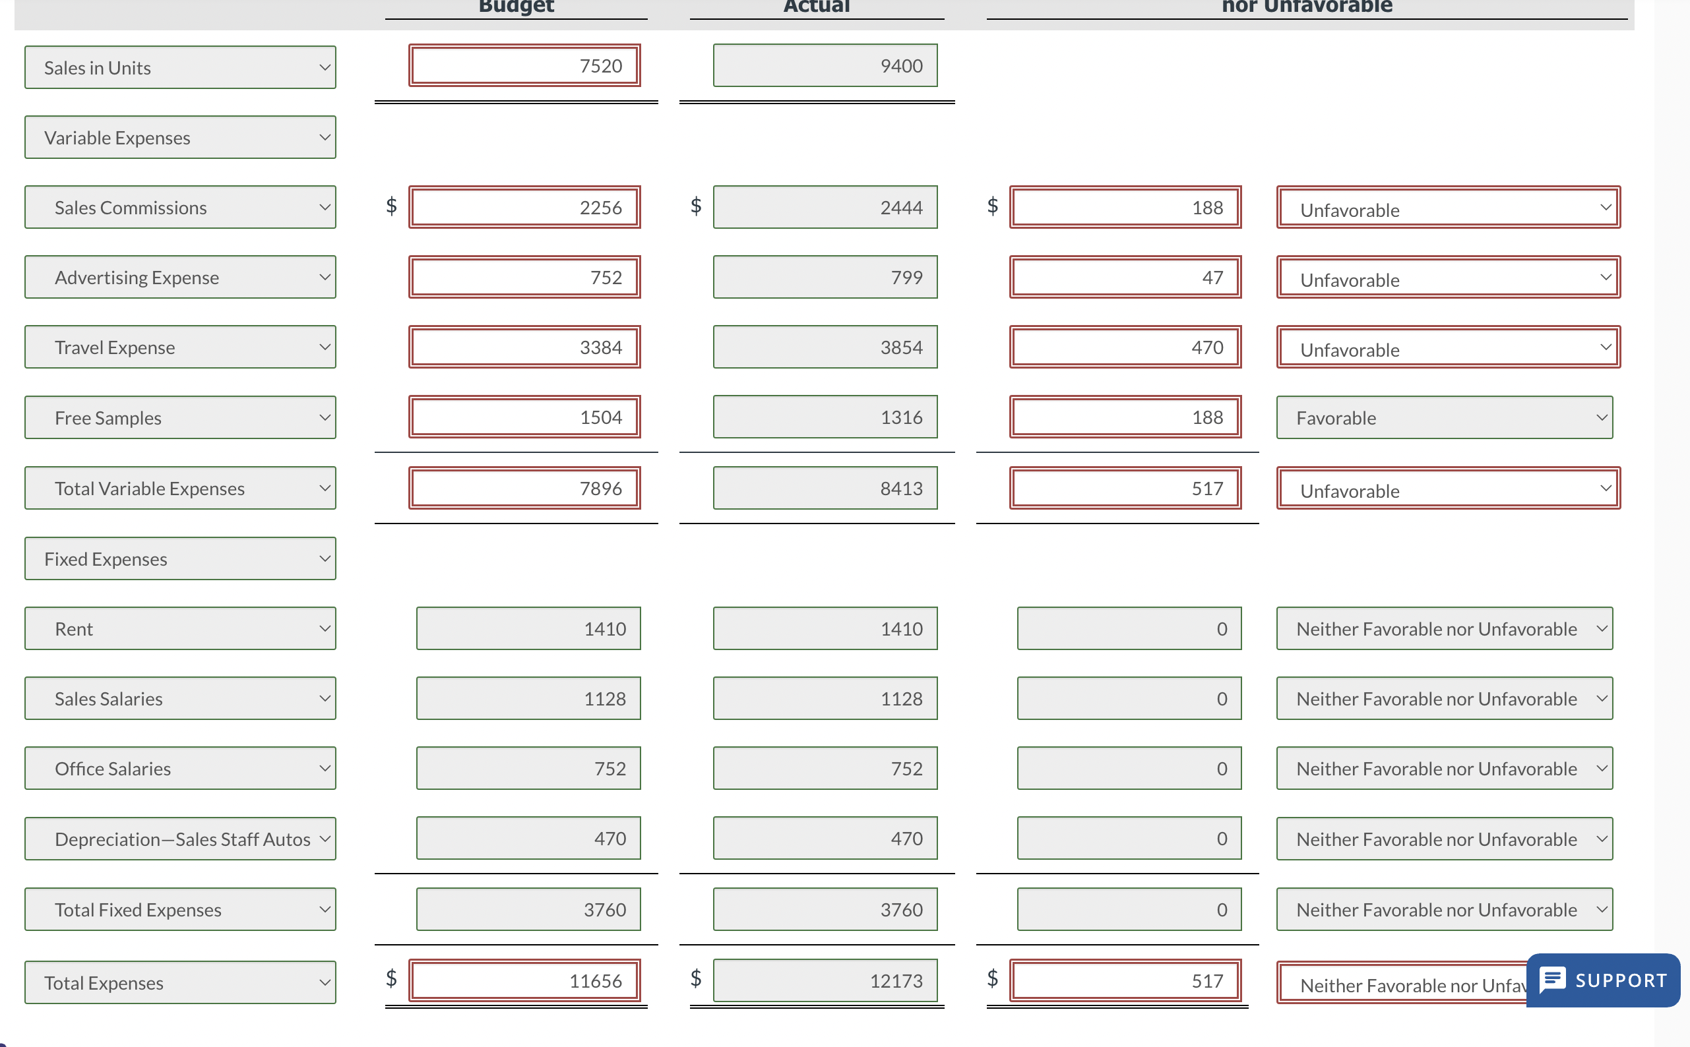
Task: Click the Travel Expense actual field 3854
Action: coord(825,347)
